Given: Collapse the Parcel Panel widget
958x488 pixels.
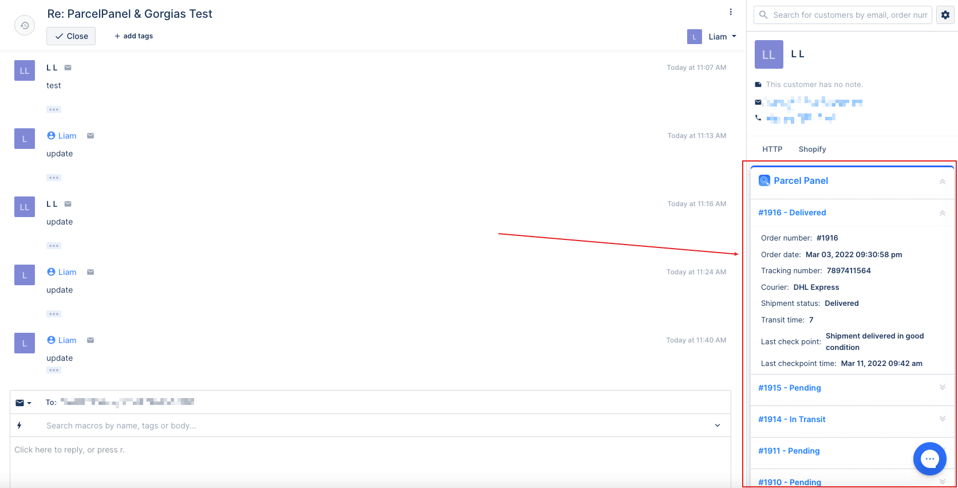Looking at the screenshot, I should (942, 182).
